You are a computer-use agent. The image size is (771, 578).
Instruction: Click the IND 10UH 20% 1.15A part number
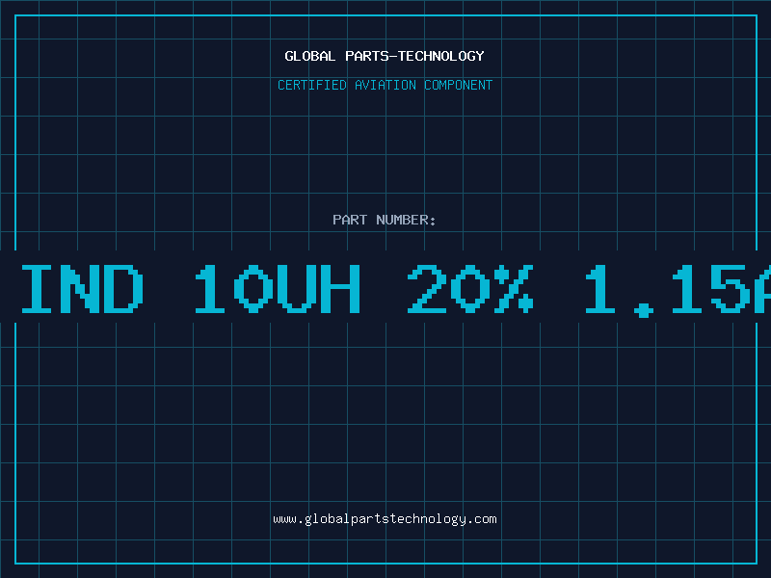(396, 289)
